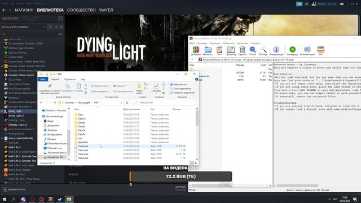Open the Store tab in Steam
Screen dimensions: 361x203
click(24, 10)
